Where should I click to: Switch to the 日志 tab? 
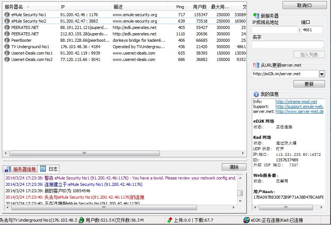[x=48, y=169]
